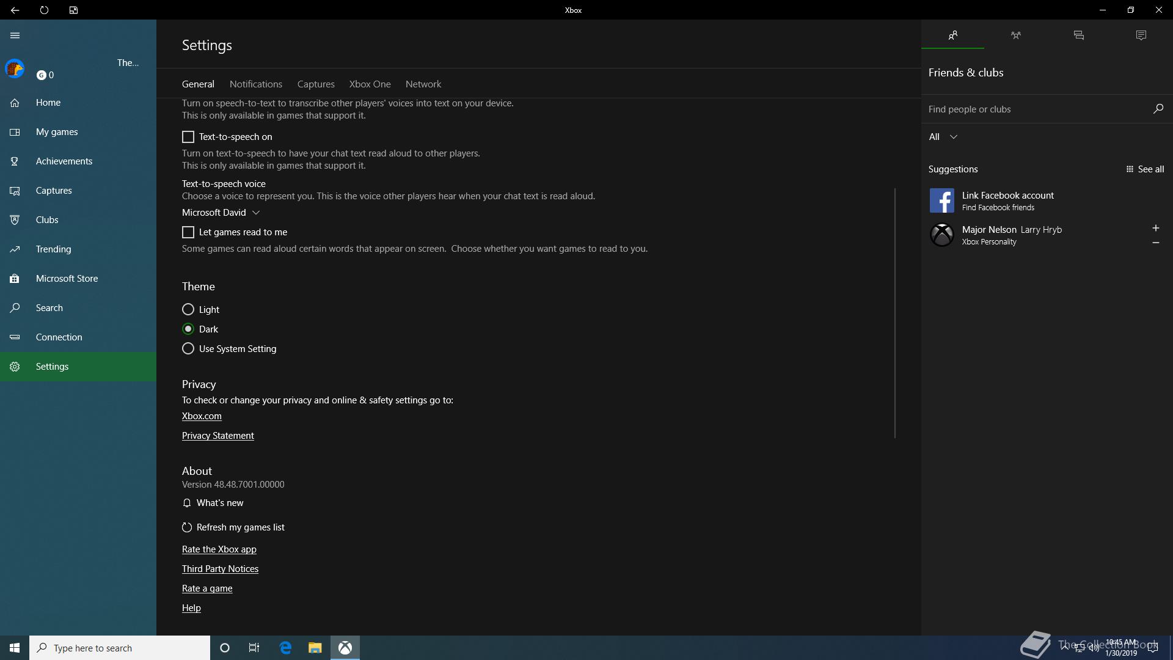
Task: Switch to the Notifications tab
Action: [256, 84]
